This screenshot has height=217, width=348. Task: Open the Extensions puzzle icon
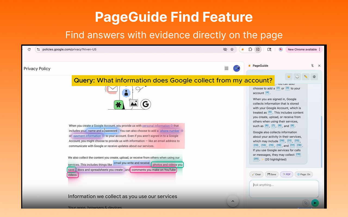point(250,49)
